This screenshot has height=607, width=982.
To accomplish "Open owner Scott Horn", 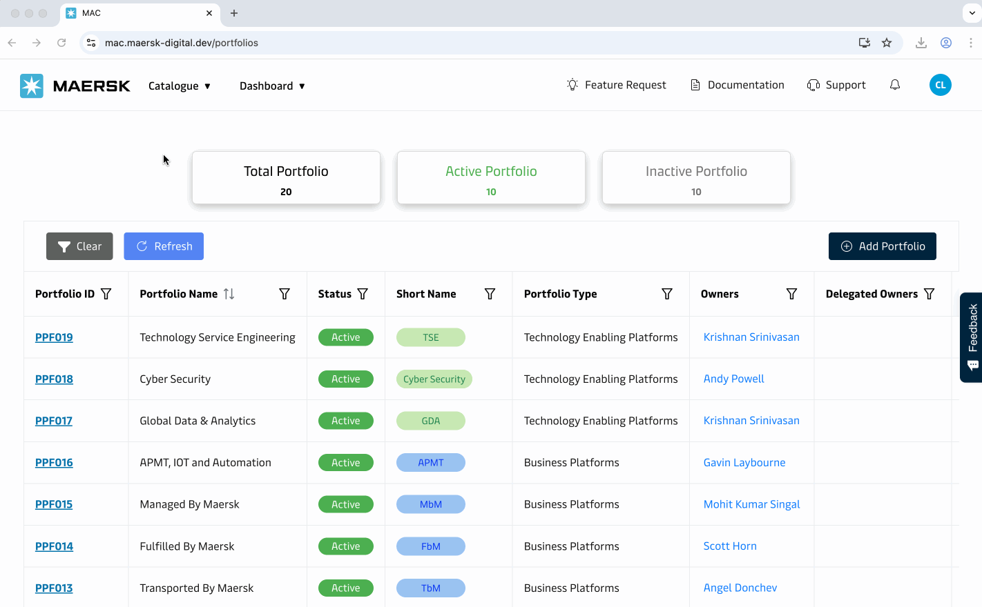I will pos(730,546).
